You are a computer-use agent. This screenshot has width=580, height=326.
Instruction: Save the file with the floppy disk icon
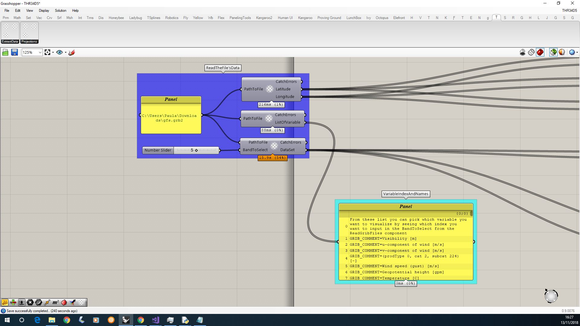(x=14, y=52)
